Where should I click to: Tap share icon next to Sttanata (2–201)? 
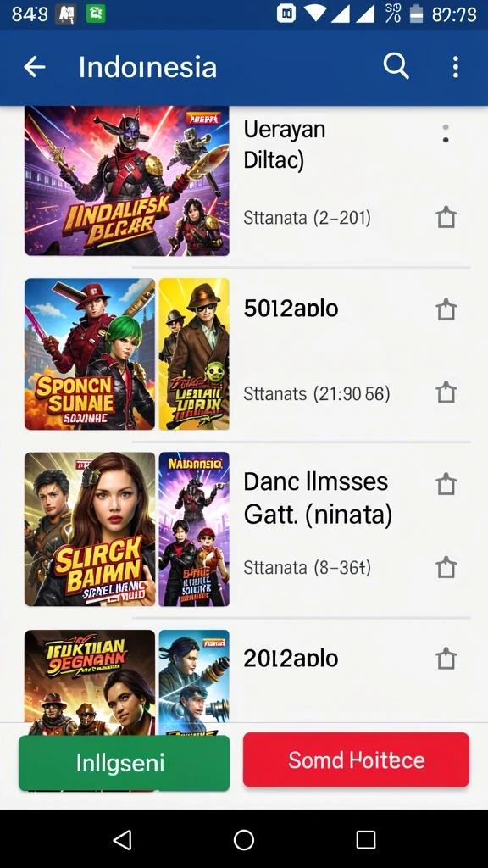[x=446, y=217]
